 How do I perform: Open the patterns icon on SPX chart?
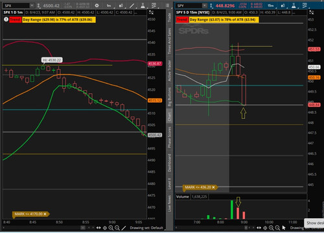point(154,5)
